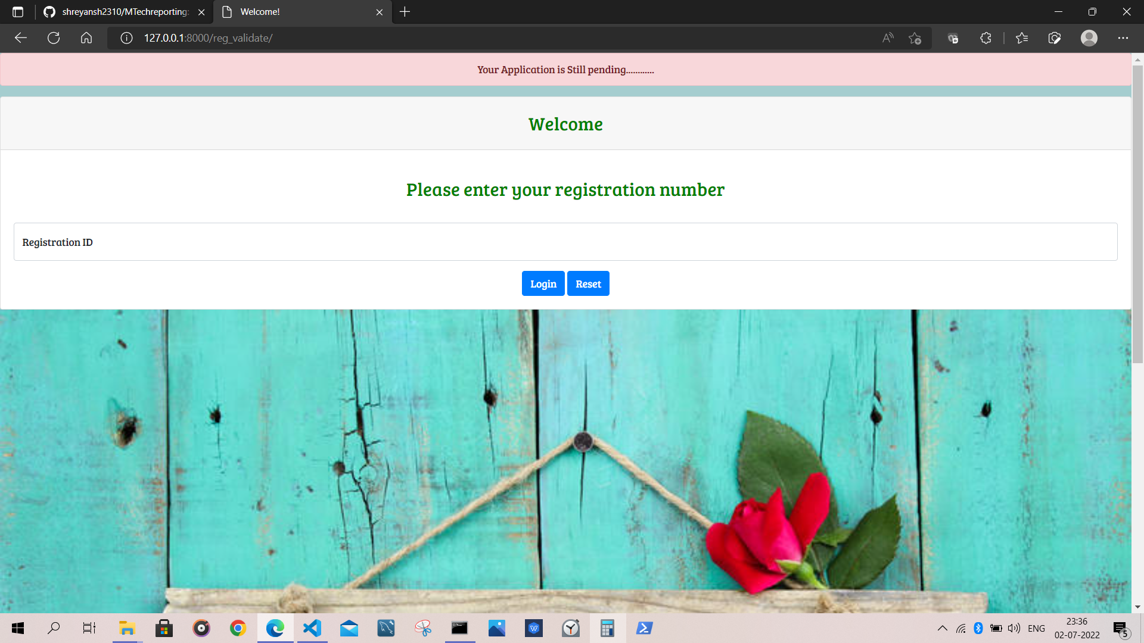
Task: Open the Extensions puzzle icon
Action: point(986,38)
